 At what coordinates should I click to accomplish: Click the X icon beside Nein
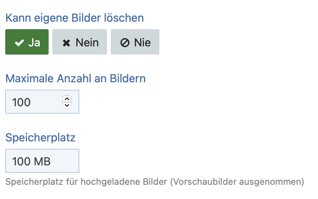tap(66, 43)
